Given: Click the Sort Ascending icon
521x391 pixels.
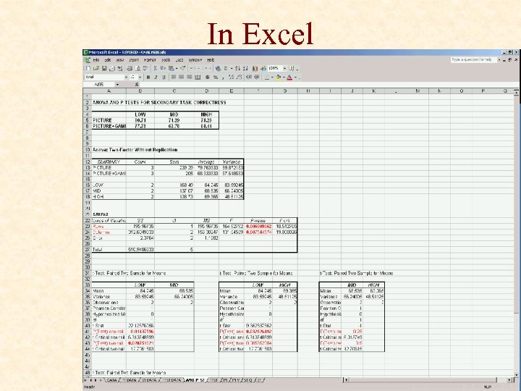Looking at the screenshot, I should tap(237, 68).
